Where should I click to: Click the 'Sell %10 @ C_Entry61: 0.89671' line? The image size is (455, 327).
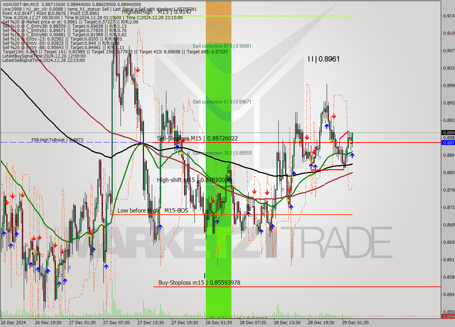point(64,30)
